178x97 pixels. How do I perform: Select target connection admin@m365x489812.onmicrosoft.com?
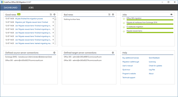point(83,57)
